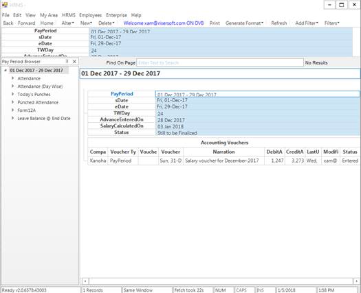Maximize the HRMS window
The image size is (361, 293).
point(342,5)
